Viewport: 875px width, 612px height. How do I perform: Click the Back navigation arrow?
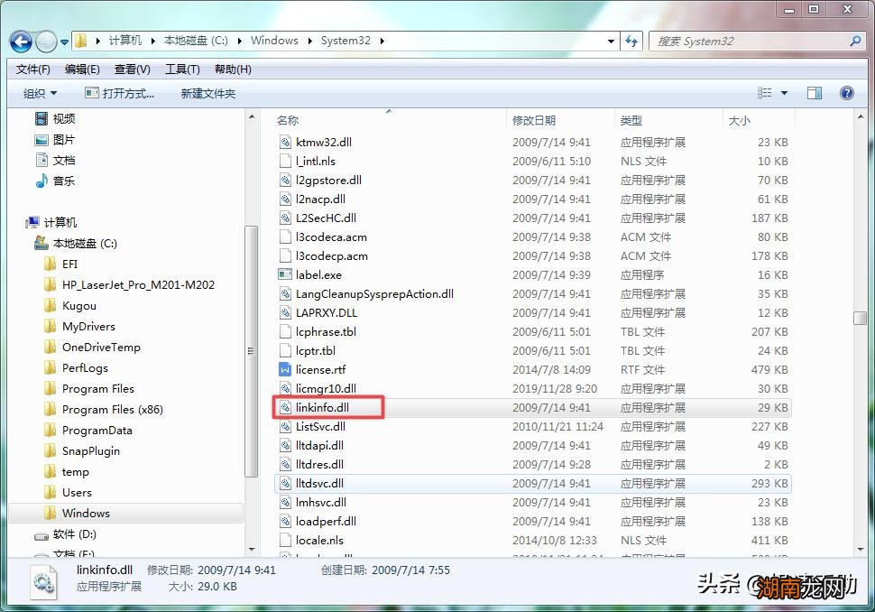point(20,42)
